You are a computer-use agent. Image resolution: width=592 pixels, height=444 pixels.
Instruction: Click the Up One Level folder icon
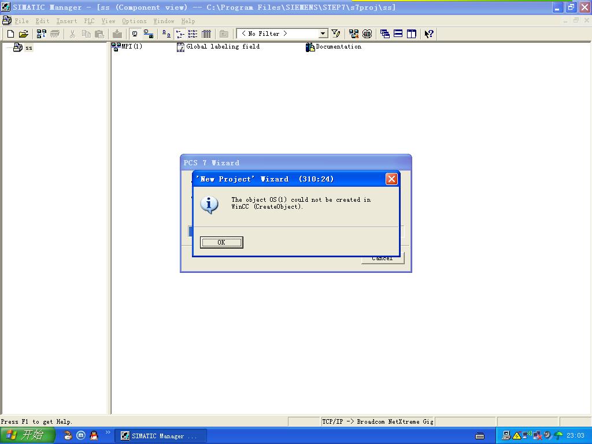224,34
